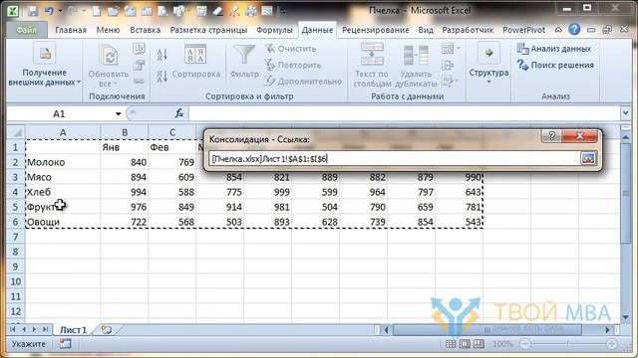Screen dimensions: 638x358
Task: Click the vertical scrollbar down arrow
Action: (625, 316)
